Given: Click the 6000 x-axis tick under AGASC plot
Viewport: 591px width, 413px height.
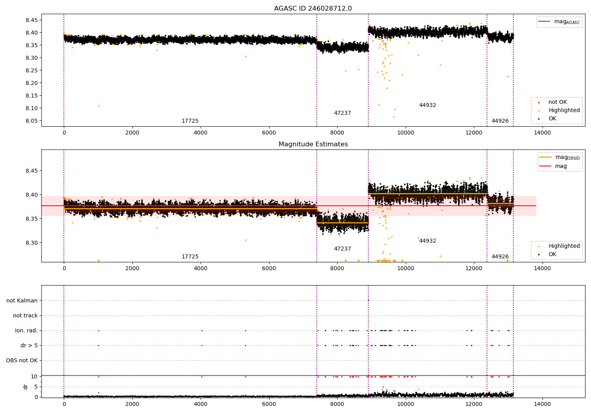Looking at the screenshot, I should (x=269, y=133).
